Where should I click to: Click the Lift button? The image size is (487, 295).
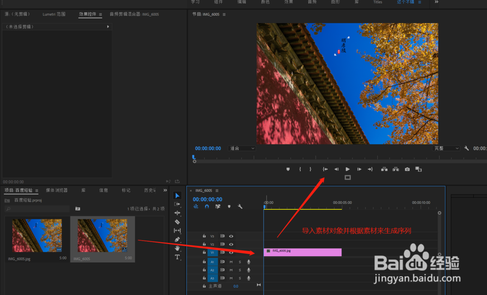pyautogui.click(x=384, y=169)
